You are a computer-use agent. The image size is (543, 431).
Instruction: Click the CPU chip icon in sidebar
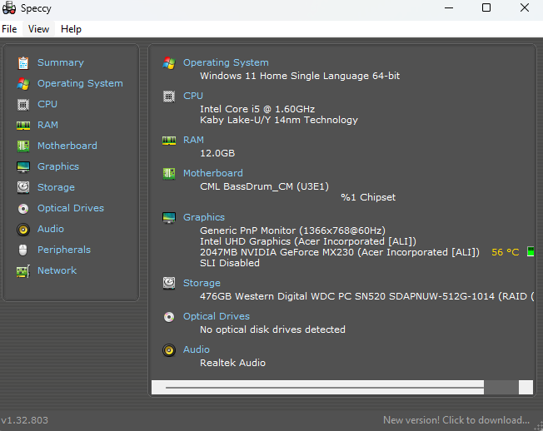(23, 105)
